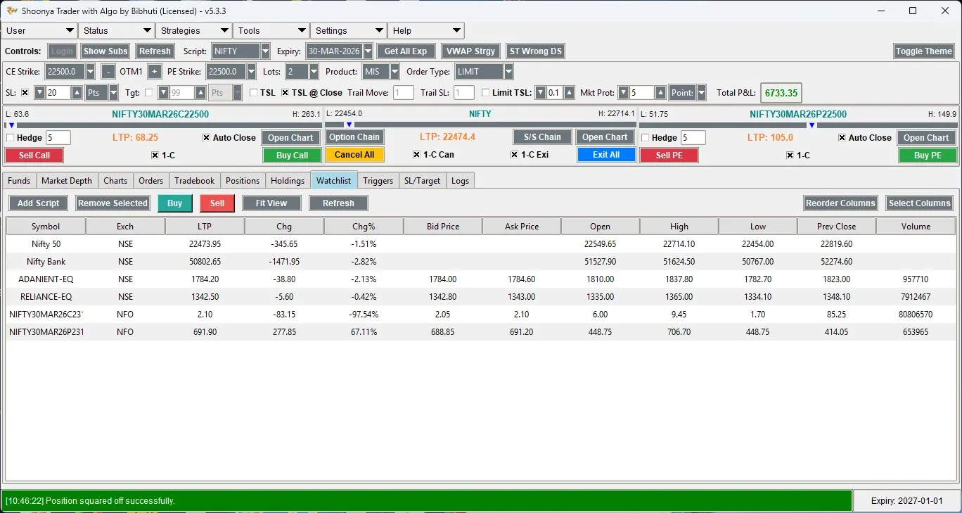Click price range slider under NIFTY30MAR26P22500
Image resolution: width=962 pixels, height=513 pixels.
(798, 125)
